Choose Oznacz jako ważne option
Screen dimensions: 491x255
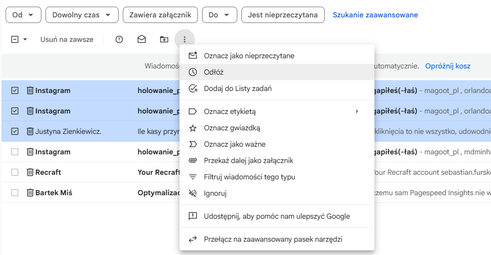(x=277, y=144)
